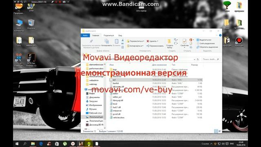Click Выделить все in ribbon

click(x=204, y=40)
